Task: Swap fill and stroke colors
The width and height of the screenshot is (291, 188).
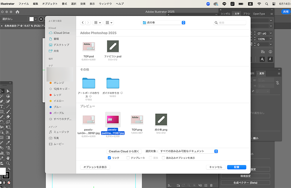Action: point(9,169)
